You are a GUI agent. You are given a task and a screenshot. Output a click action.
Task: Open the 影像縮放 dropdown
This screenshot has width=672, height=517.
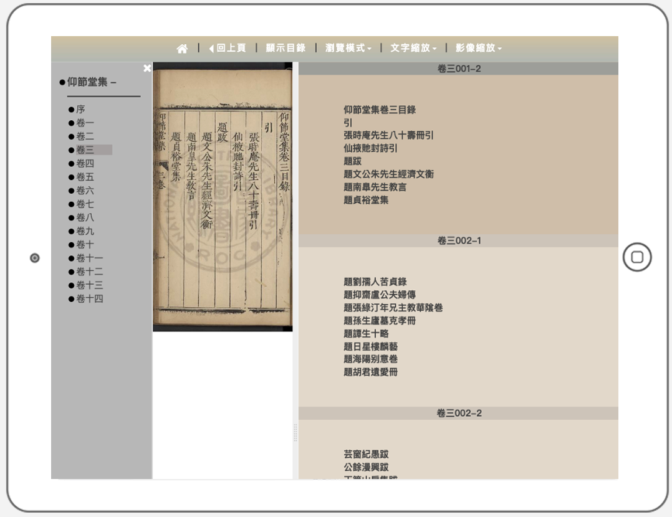coord(479,48)
